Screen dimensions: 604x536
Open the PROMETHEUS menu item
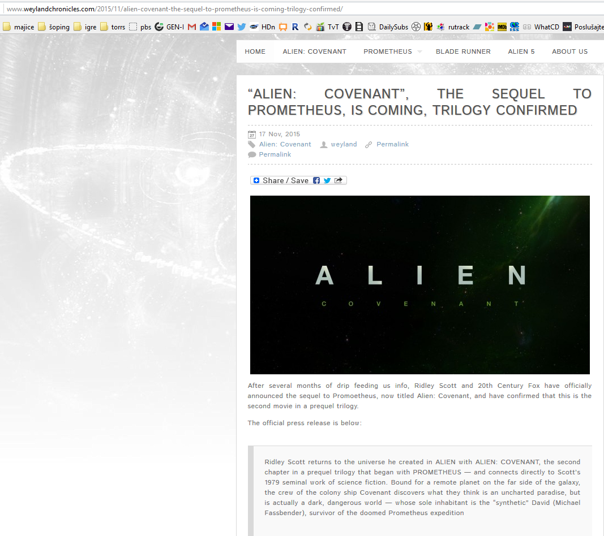388,51
